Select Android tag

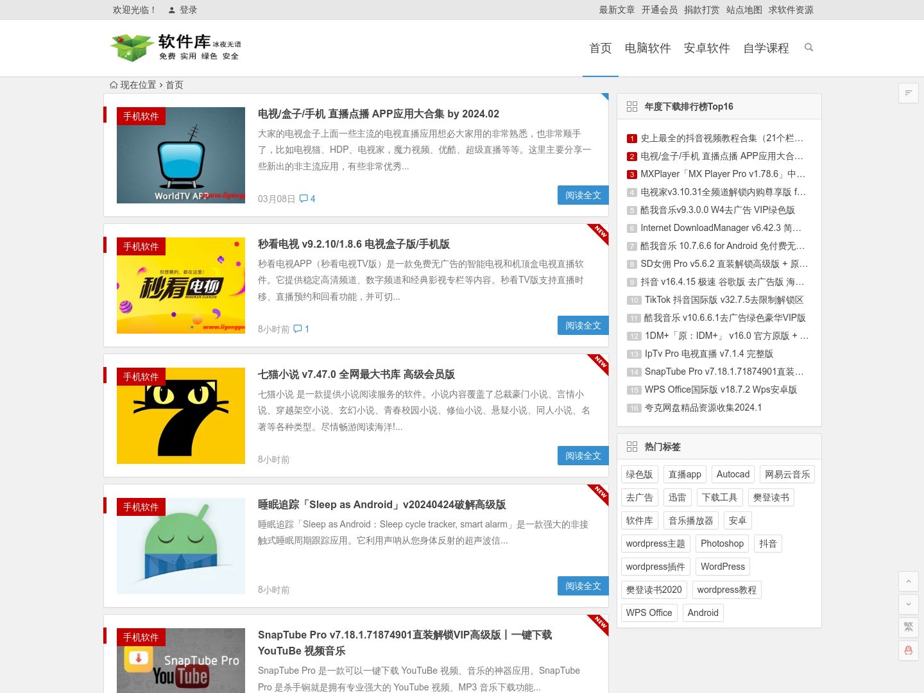[703, 613]
